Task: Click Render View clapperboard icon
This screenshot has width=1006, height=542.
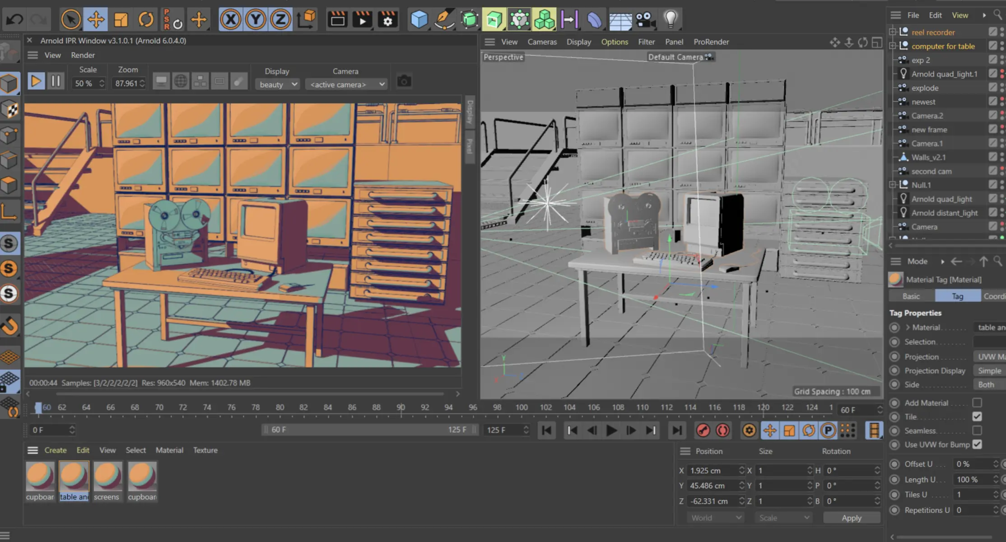Action: [x=337, y=19]
